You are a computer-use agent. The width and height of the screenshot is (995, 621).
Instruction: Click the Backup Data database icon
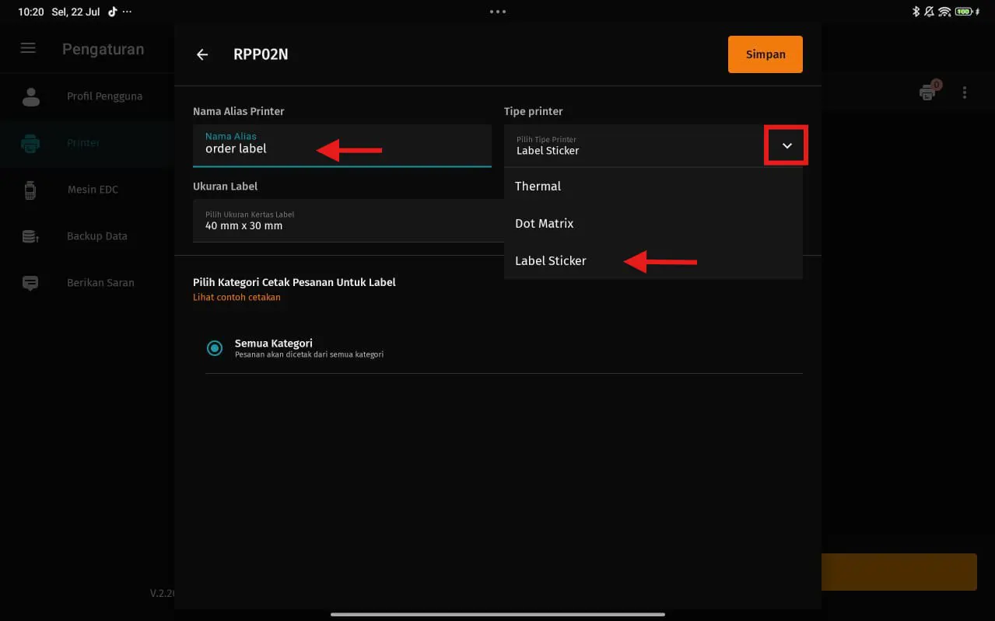click(31, 236)
